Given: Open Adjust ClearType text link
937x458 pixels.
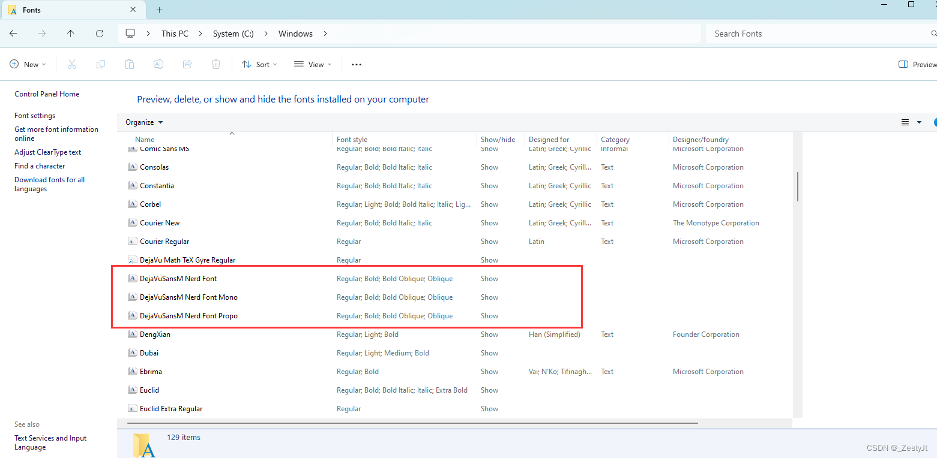Looking at the screenshot, I should (x=47, y=152).
